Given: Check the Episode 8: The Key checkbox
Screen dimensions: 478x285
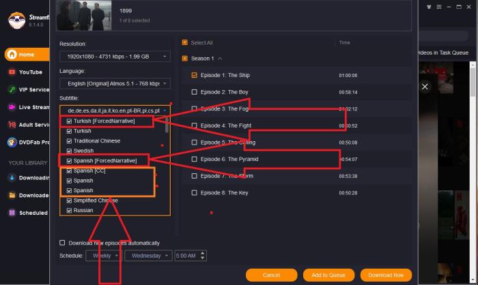Looking at the screenshot, I should pos(195,193).
